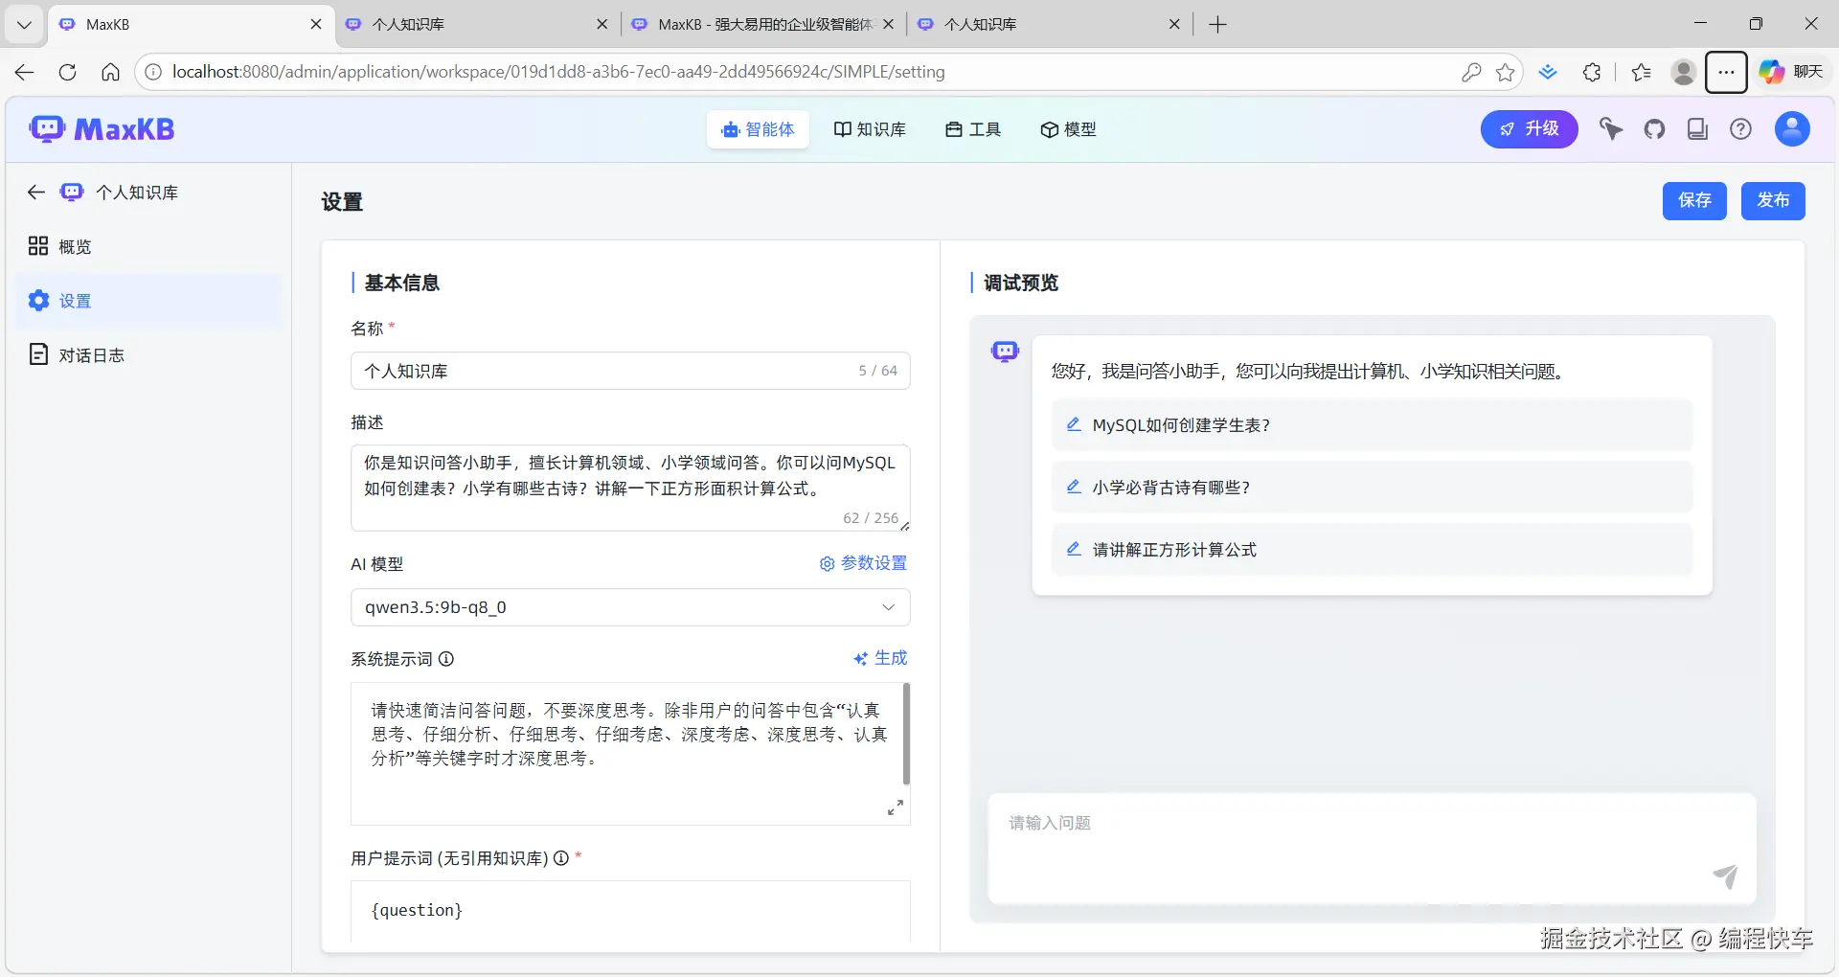
Task: Go back with the arrow beside 个人知识库
Action: 36,193
